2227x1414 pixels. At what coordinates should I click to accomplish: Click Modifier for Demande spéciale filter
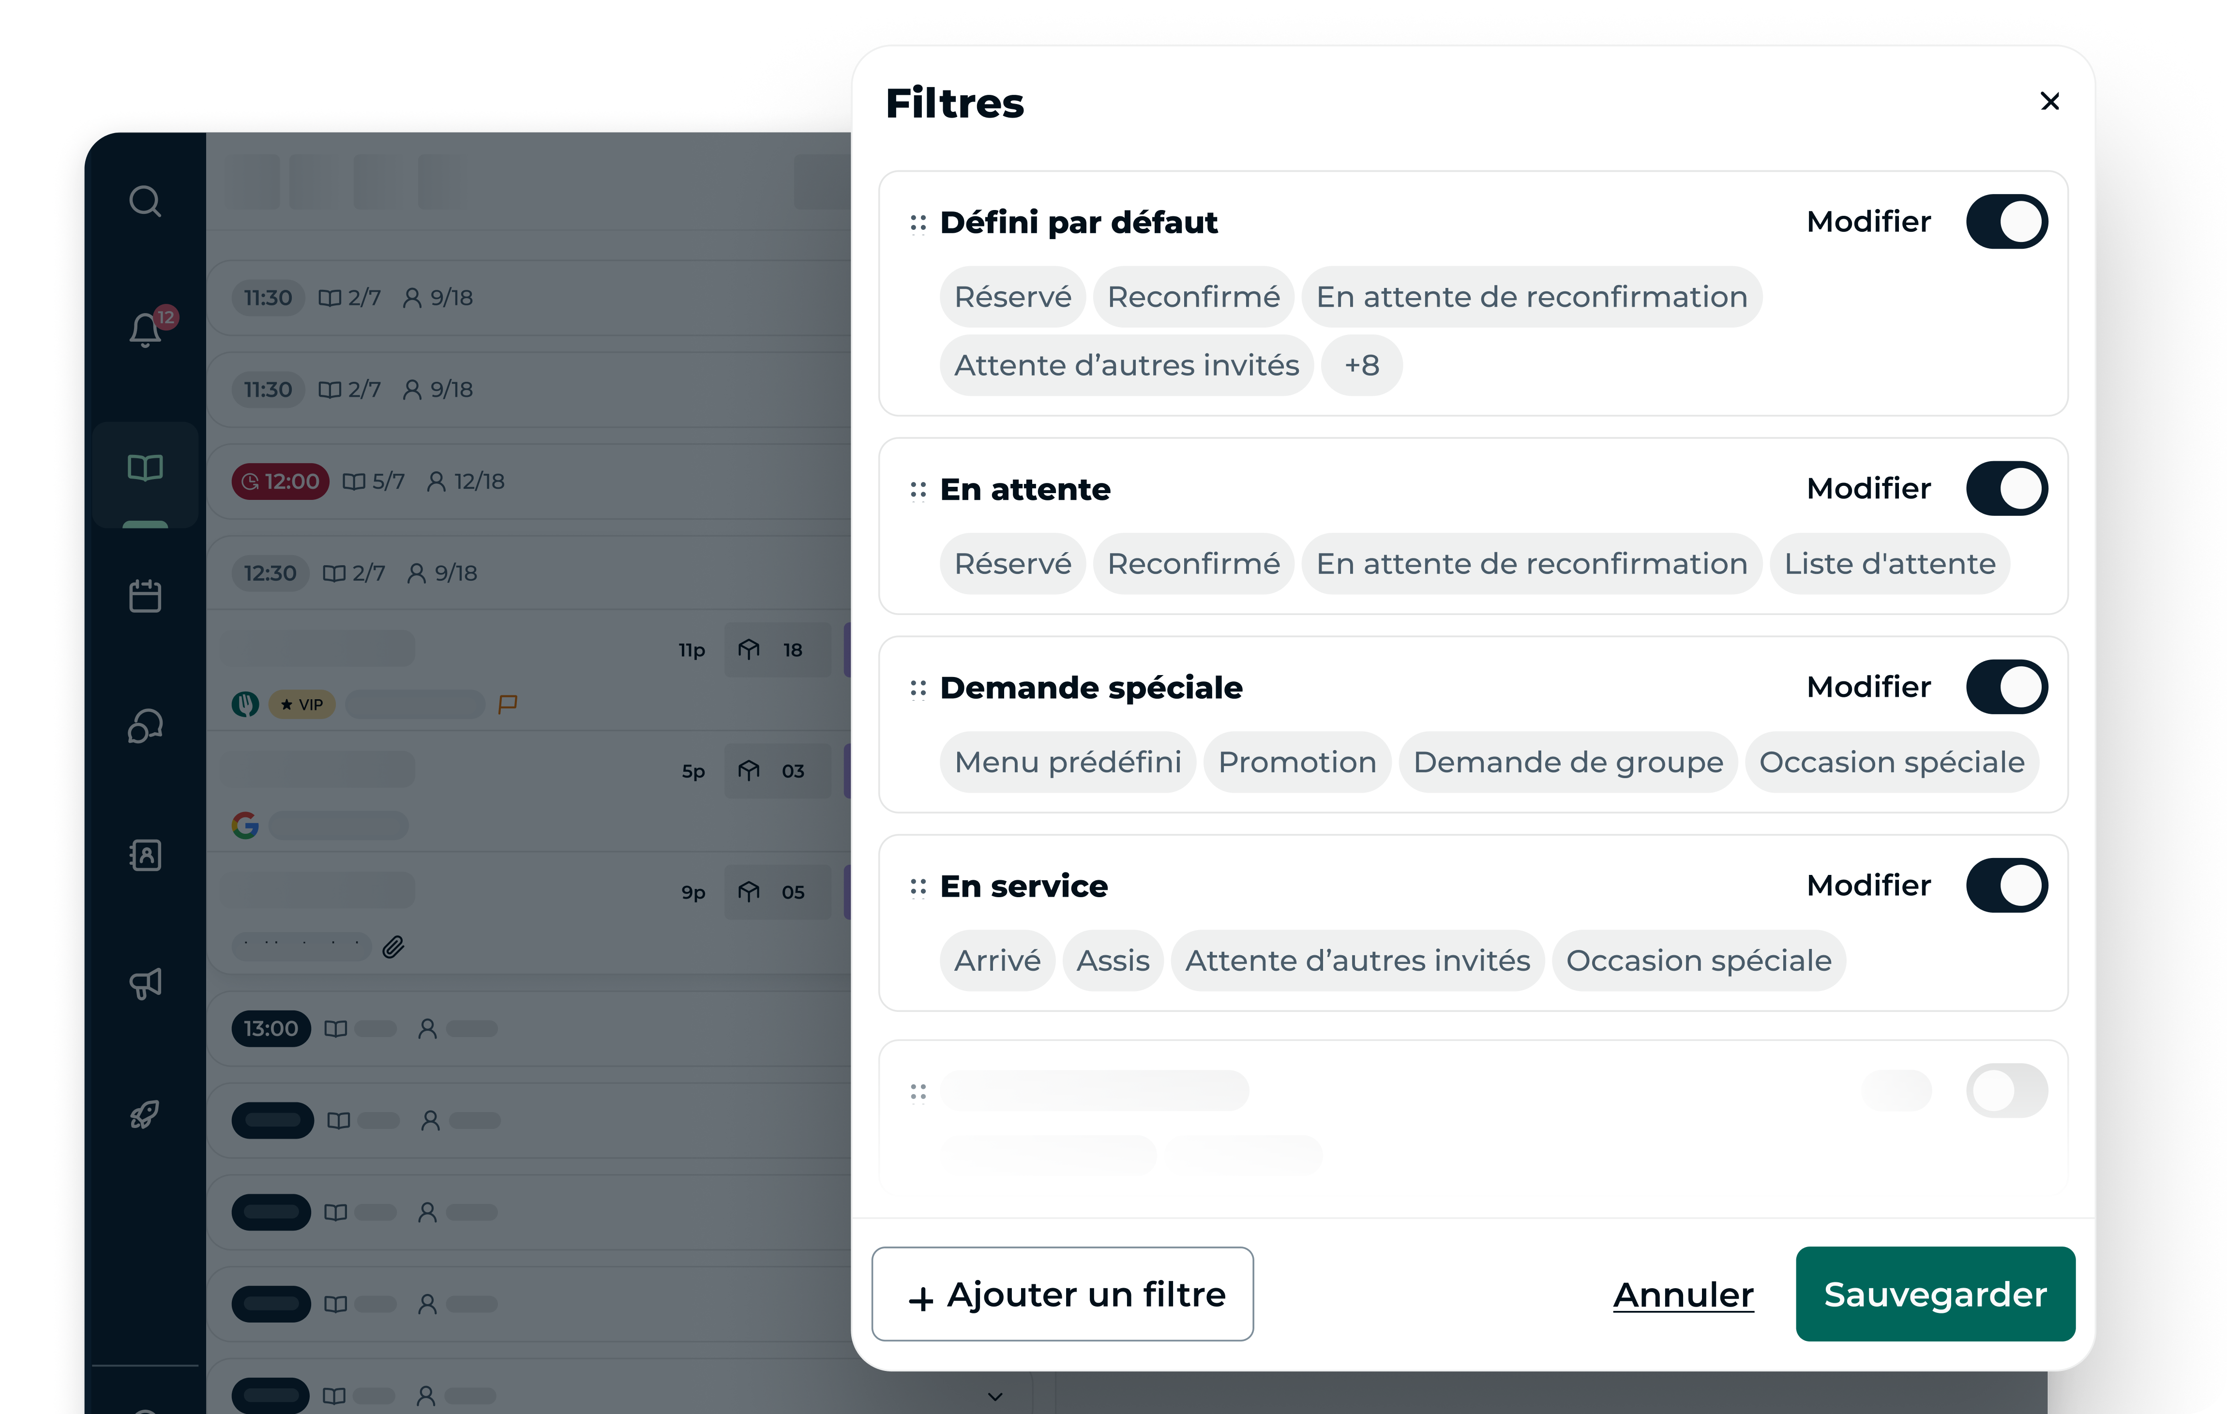[1868, 687]
